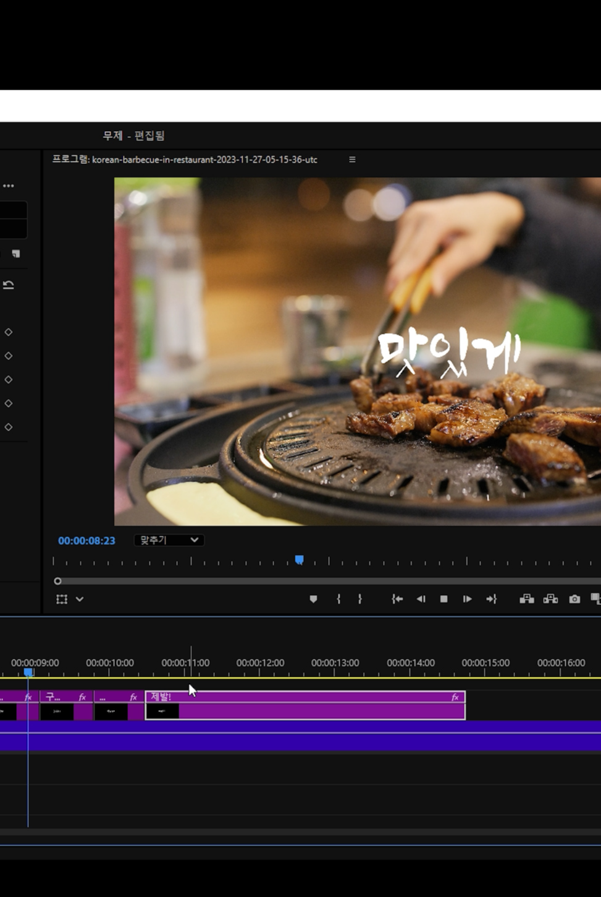Click the fx badge on the ... clip

133,697
